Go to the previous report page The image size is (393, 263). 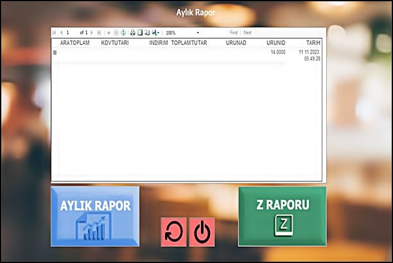61,32
